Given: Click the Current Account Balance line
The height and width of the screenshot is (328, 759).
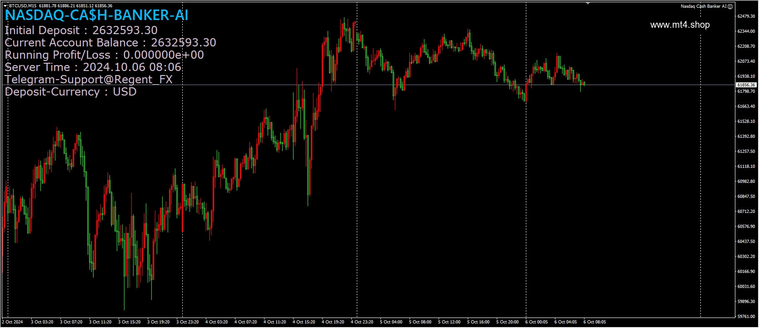Looking at the screenshot, I should (x=110, y=43).
